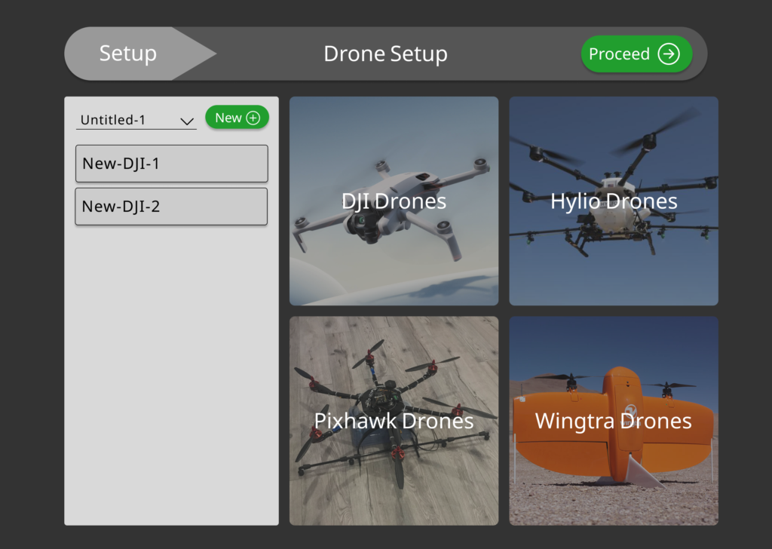Choose the DJI Drones card
Screen dimensions: 772x549
(394, 201)
